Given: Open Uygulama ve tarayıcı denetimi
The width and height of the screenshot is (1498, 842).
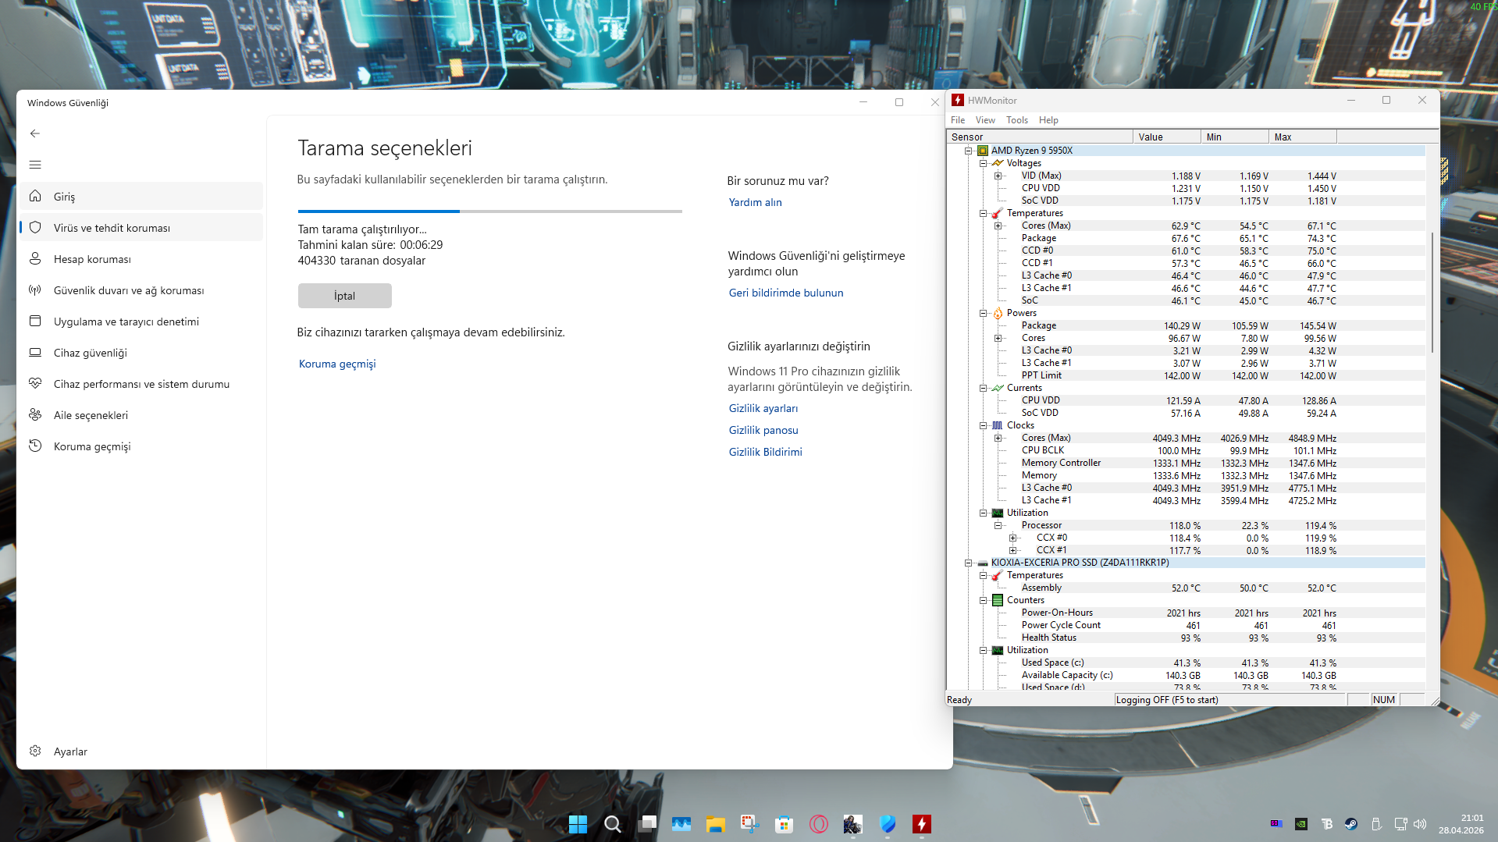Looking at the screenshot, I should [x=141, y=322].
